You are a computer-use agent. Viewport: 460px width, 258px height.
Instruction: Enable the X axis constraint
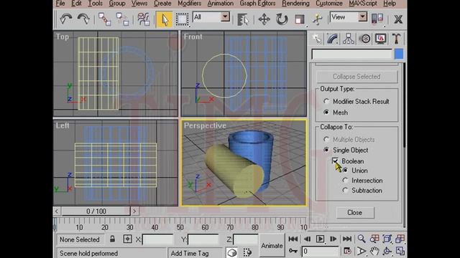pos(398,19)
